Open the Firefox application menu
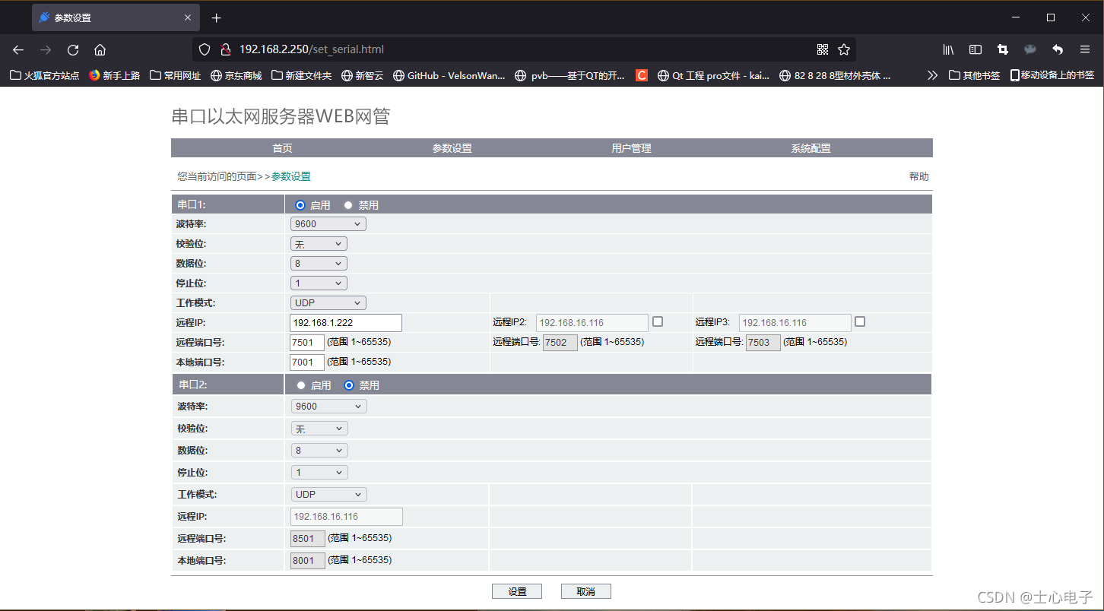 click(1085, 49)
